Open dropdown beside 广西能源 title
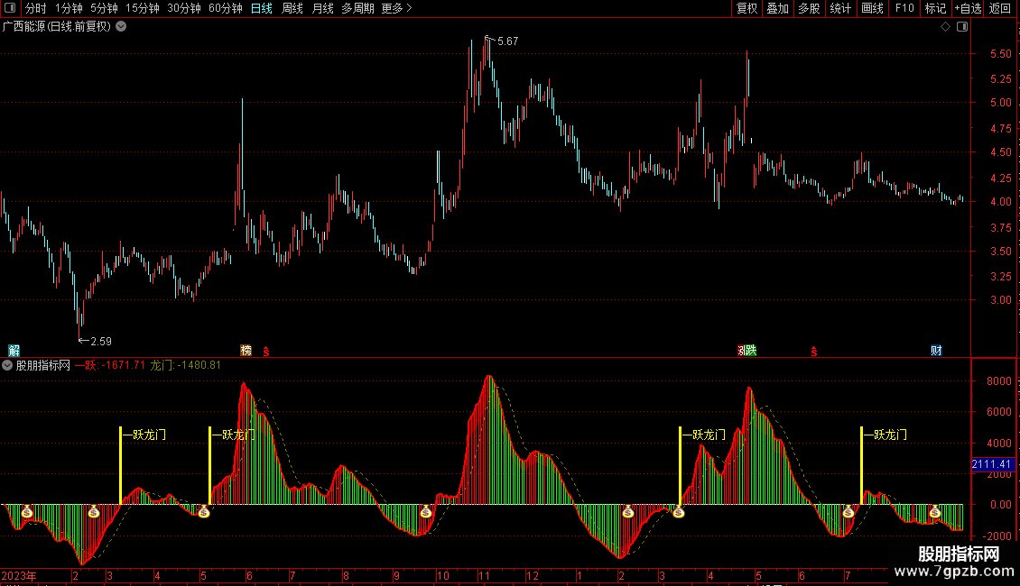 (121, 26)
